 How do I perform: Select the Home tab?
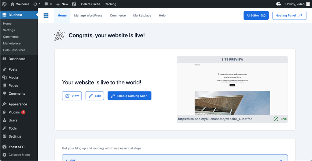(x=62, y=16)
